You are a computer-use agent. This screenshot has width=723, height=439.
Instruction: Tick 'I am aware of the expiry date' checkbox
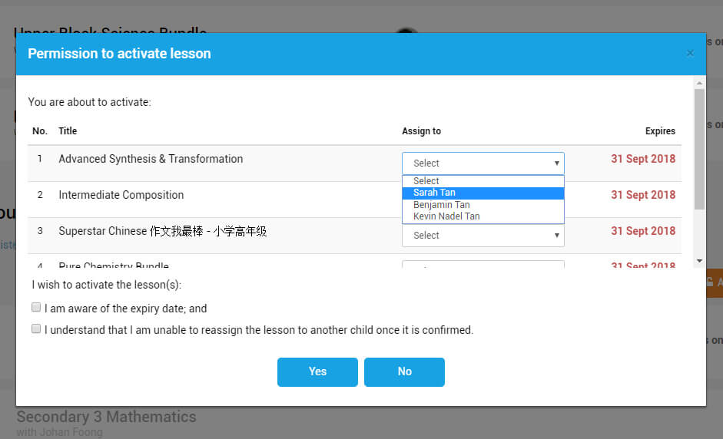tap(36, 307)
